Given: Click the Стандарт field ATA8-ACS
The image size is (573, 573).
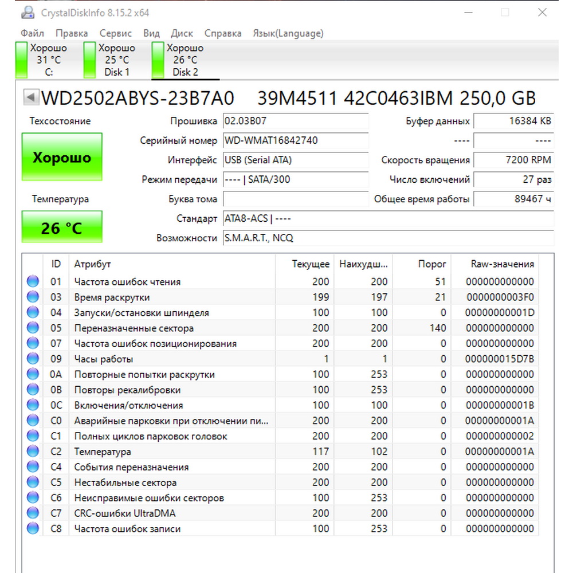Looking at the screenshot, I should [388, 218].
